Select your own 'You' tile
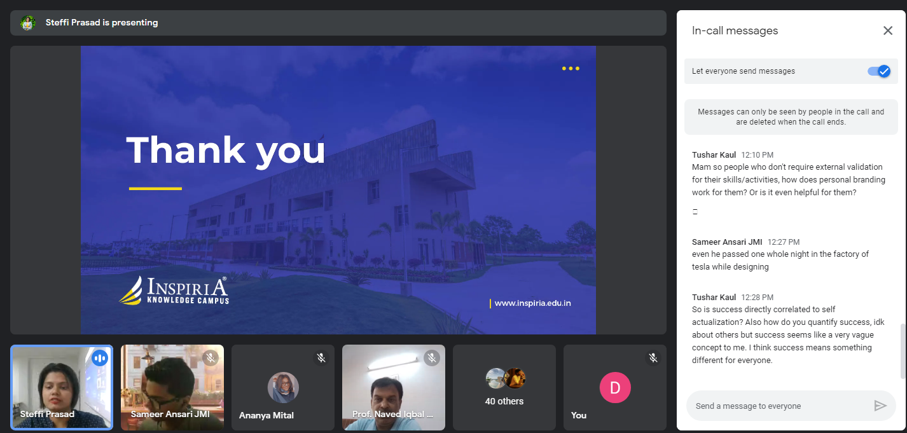907x433 pixels. [x=615, y=387]
